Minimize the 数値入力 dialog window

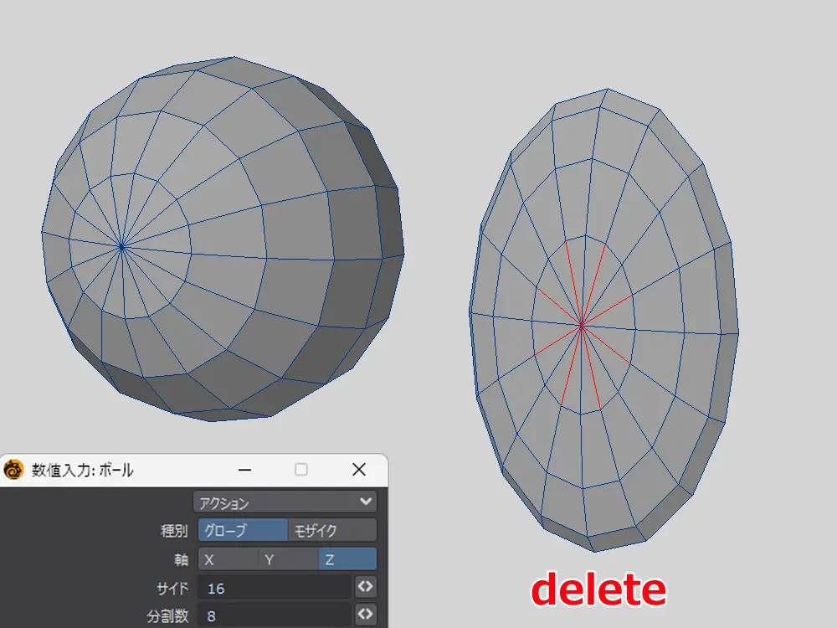click(244, 471)
